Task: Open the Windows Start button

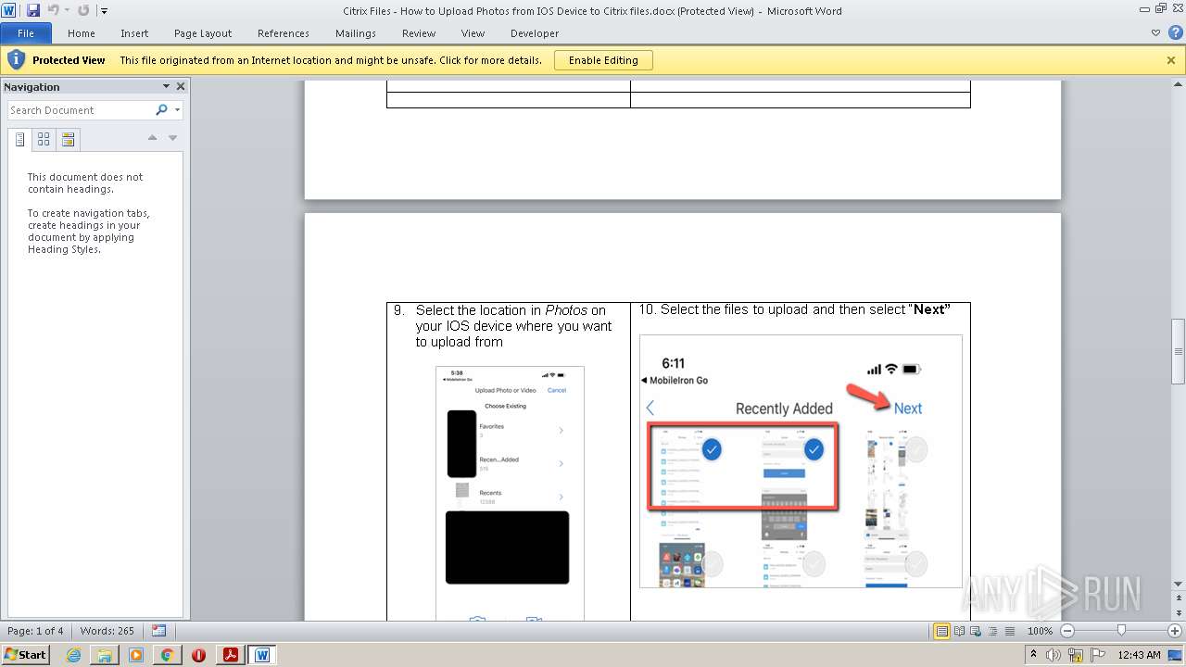Action: (x=26, y=655)
